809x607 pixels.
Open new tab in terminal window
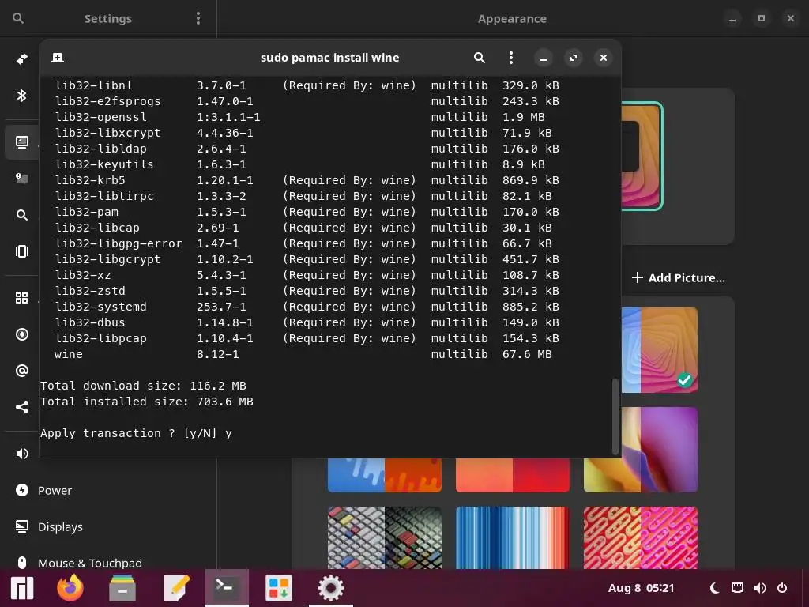point(58,57)
